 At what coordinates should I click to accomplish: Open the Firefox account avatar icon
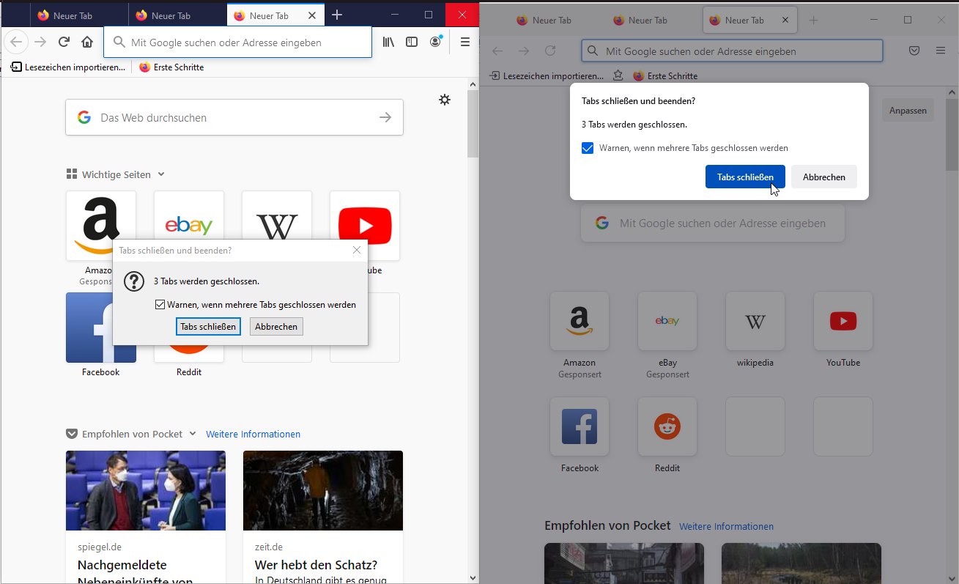(435, 42)
